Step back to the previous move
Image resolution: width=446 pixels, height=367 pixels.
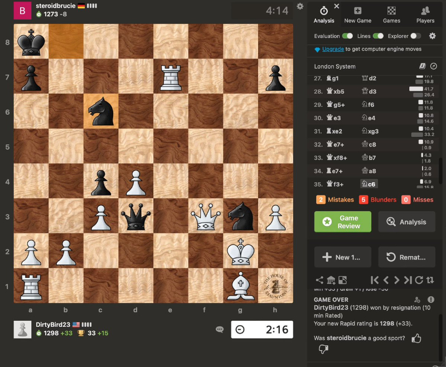[x=386, y=280]
